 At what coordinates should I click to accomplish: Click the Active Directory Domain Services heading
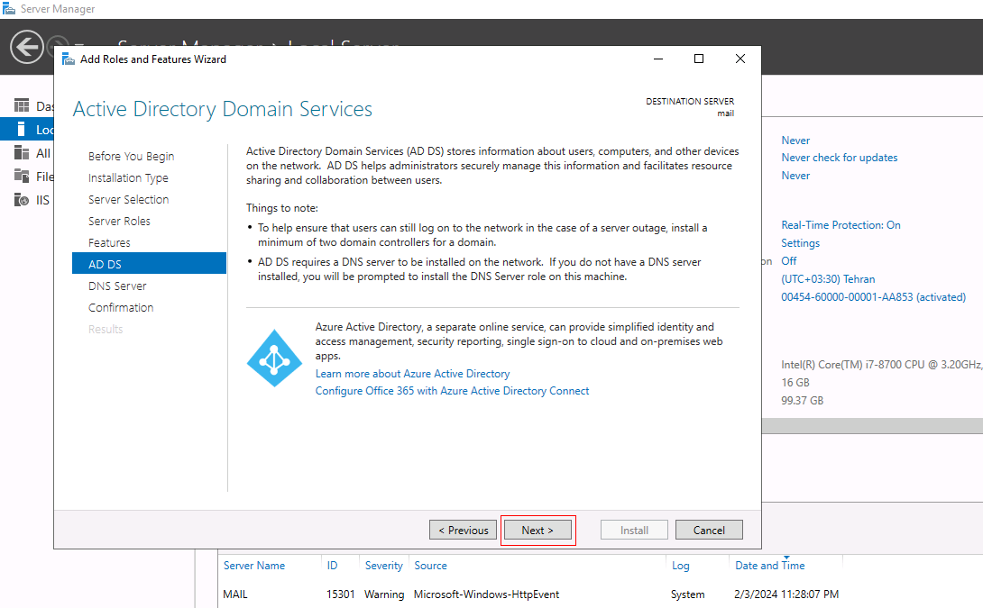223,109
